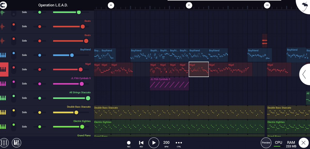Toggle mute on All Strings Staccato track

coord(14,98)
